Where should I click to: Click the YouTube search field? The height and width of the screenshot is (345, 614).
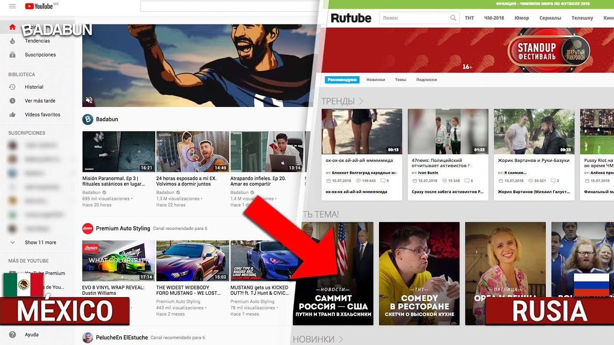pyautogui.click(x=229, y=6)
